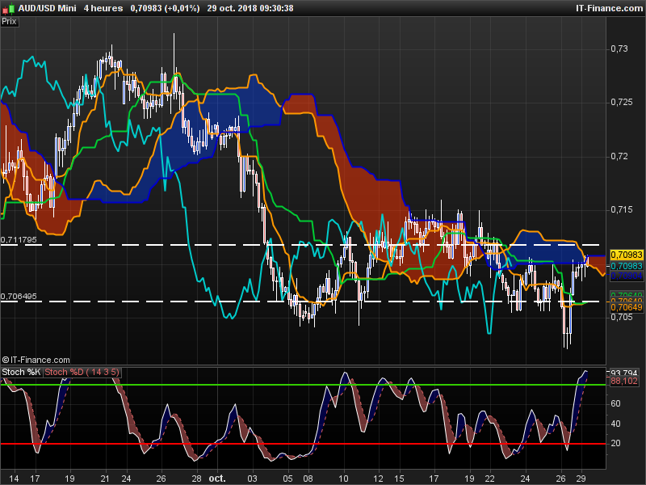The width and height of the screenshot is (646, 485).
Task: Click the 0,73 price axis label
Action: (x=619, y=48)
